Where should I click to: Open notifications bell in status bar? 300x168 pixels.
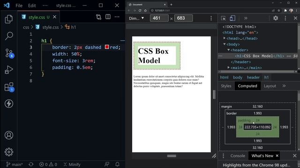click(118, 164)
